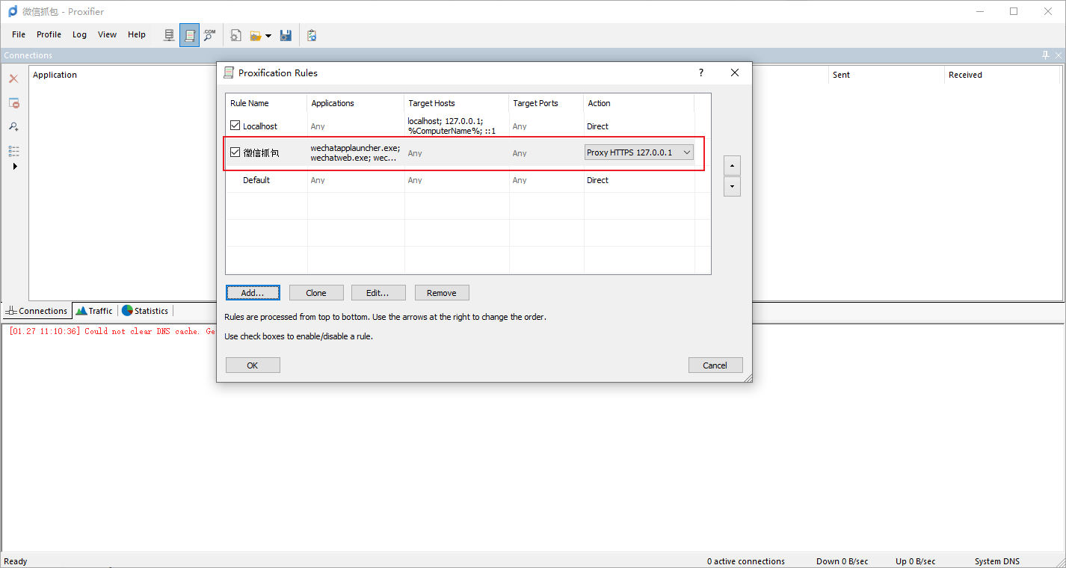Expand the black arrow under Connections sidebar icons
1066x568 pixels.
point(15,166)
